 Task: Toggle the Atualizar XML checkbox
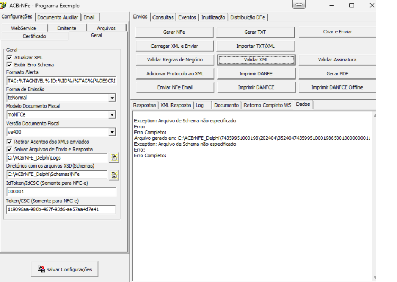pyautogui.click(x=10, y=58)
